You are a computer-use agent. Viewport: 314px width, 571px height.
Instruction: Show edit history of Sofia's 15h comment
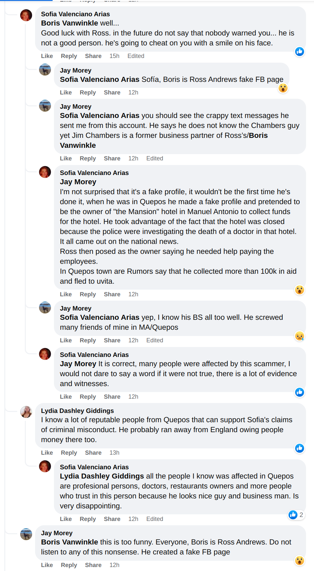pyautogui.click(x=136, y=56)
